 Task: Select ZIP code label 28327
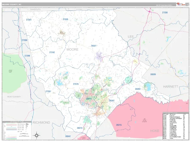click(94, 46)
